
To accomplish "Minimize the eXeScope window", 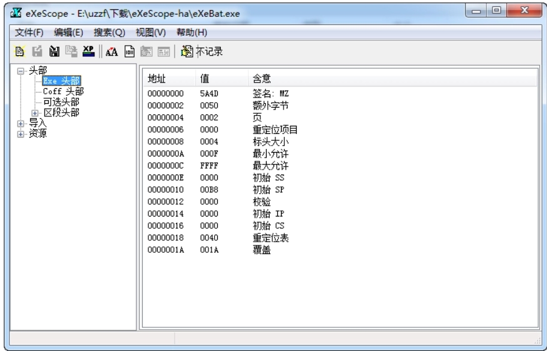I will [x=476, y=11].
